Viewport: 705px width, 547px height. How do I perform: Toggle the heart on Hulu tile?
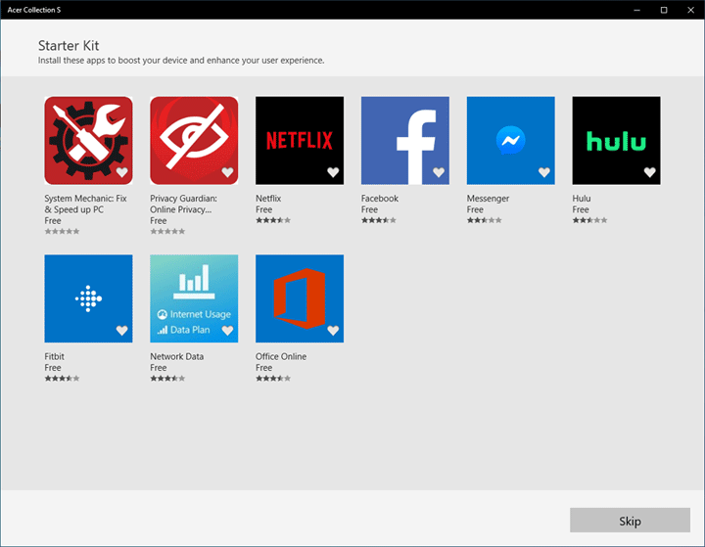pyautogui.click(x=650, y=172)
